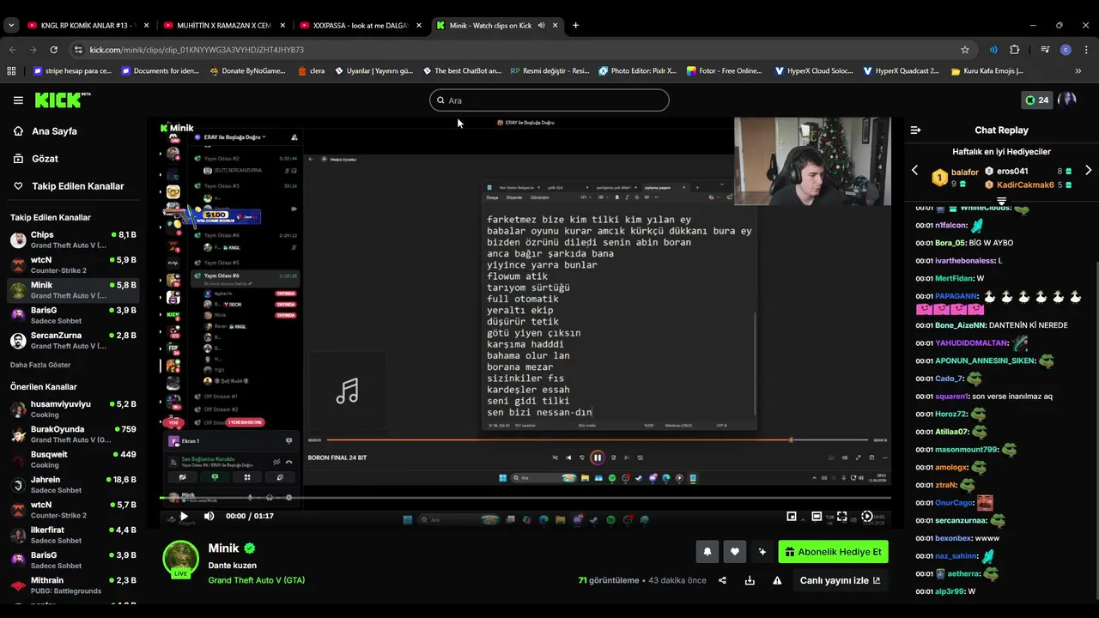The height and width of the screenshot is (618, 1099).
Task: Open Photo Editor Pixlr bookmark
Action: pos(638,71)
